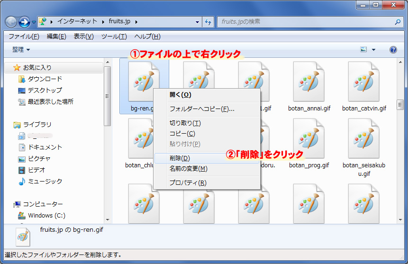Open the 整理 dropdown in toolbar
The width and height of the screenshot is (408, 264).
[x=21, y=49]
